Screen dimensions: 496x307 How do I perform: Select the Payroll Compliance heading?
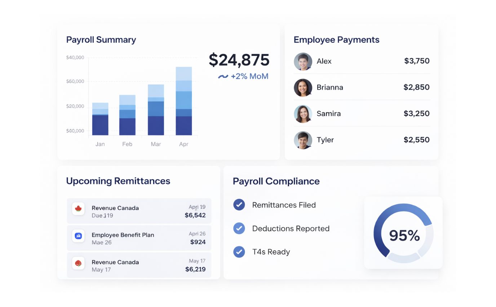pos(276,181)
